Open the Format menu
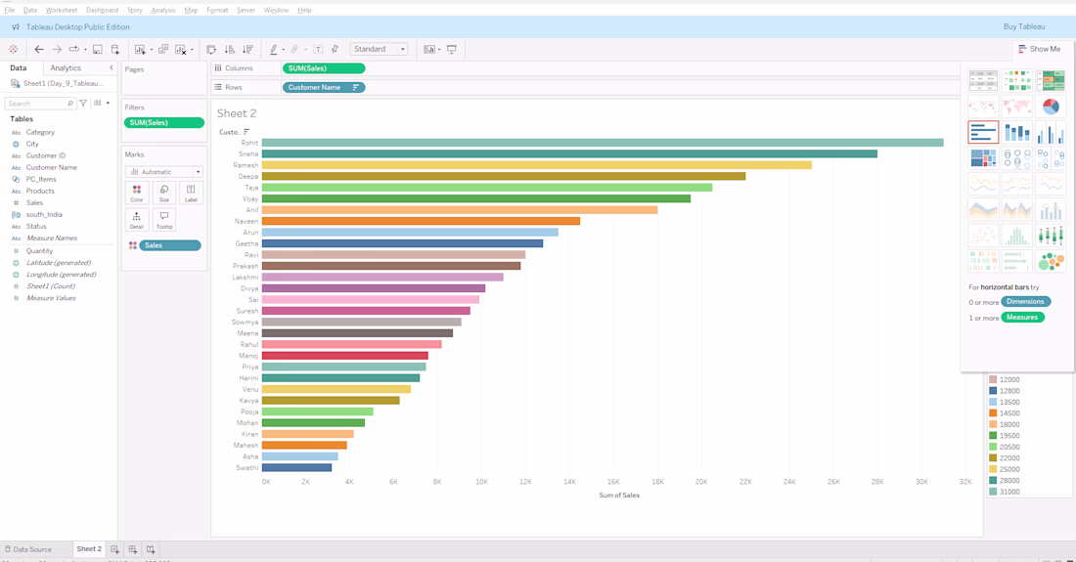The image size is (1076, 562). coord(217,11)
